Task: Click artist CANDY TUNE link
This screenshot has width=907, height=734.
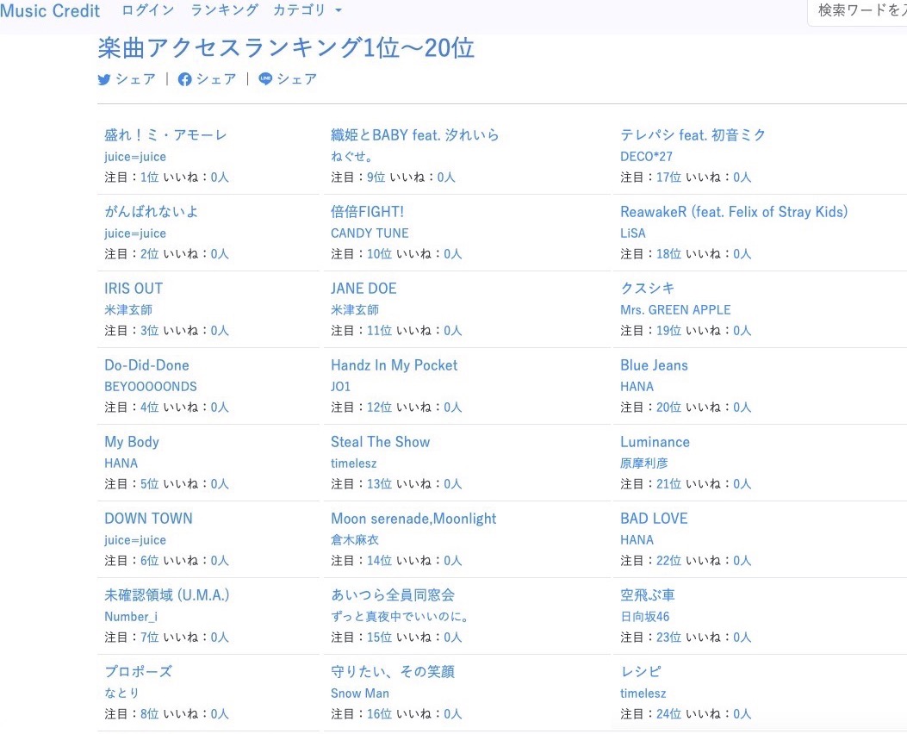Action: 370,233
